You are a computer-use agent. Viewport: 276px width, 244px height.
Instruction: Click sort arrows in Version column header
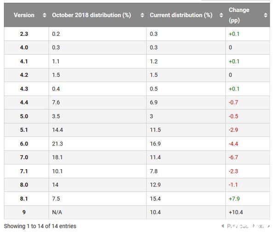pyautogui.click(x=44, y=15)
